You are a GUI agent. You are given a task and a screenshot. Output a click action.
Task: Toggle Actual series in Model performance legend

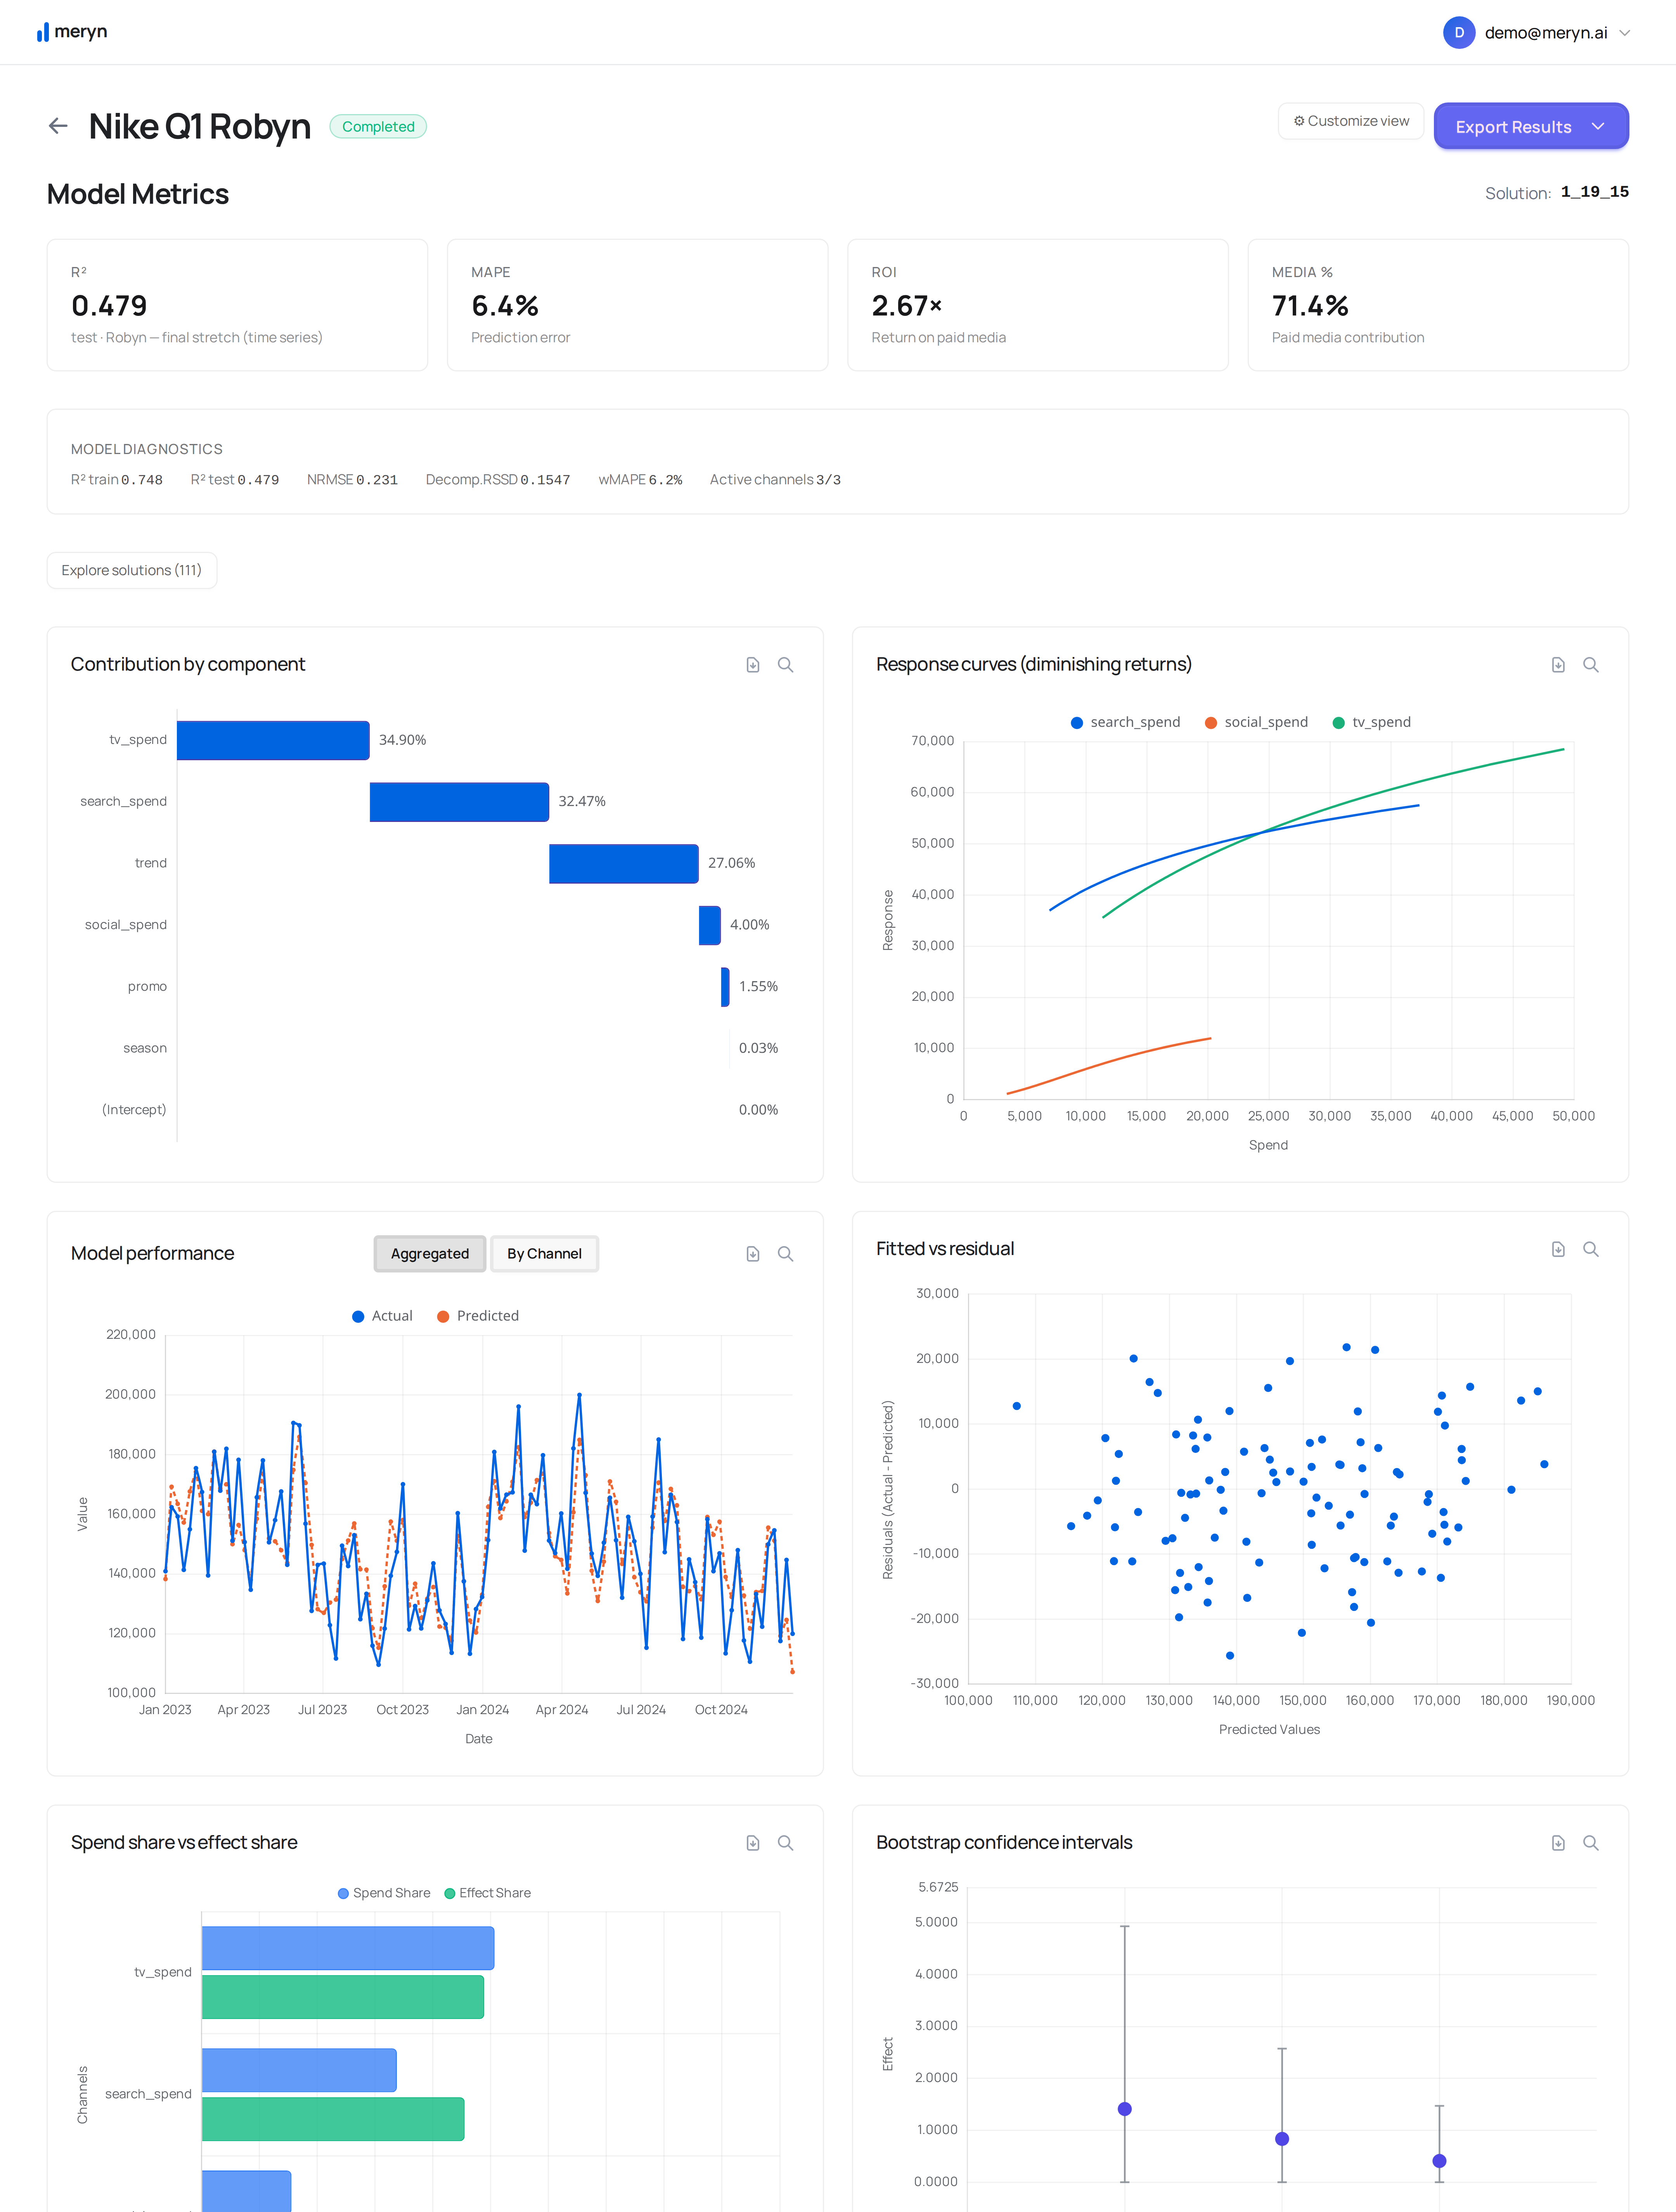pos(382,1316)
